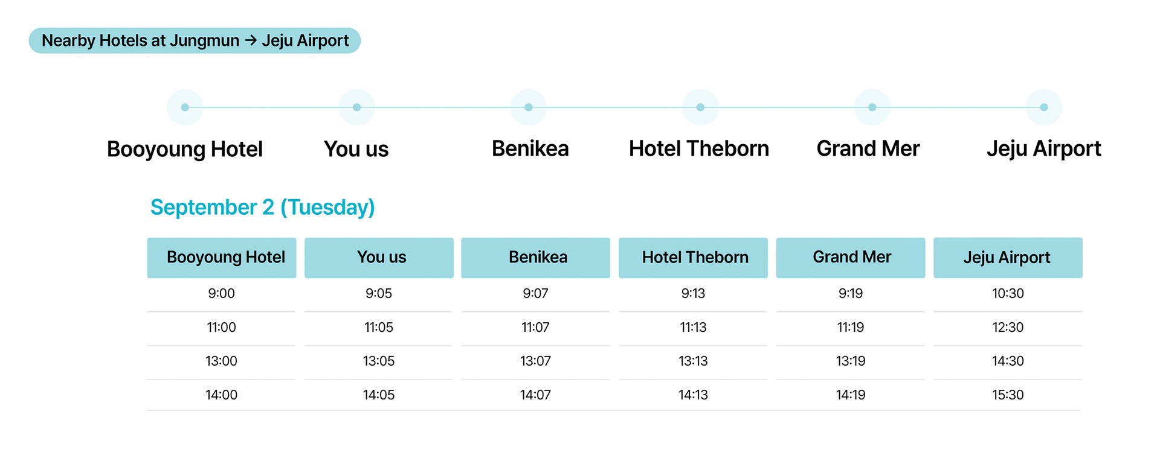Click the 11:05 You us departure time
Screen dimensions: 1160x464
point(379,328)
